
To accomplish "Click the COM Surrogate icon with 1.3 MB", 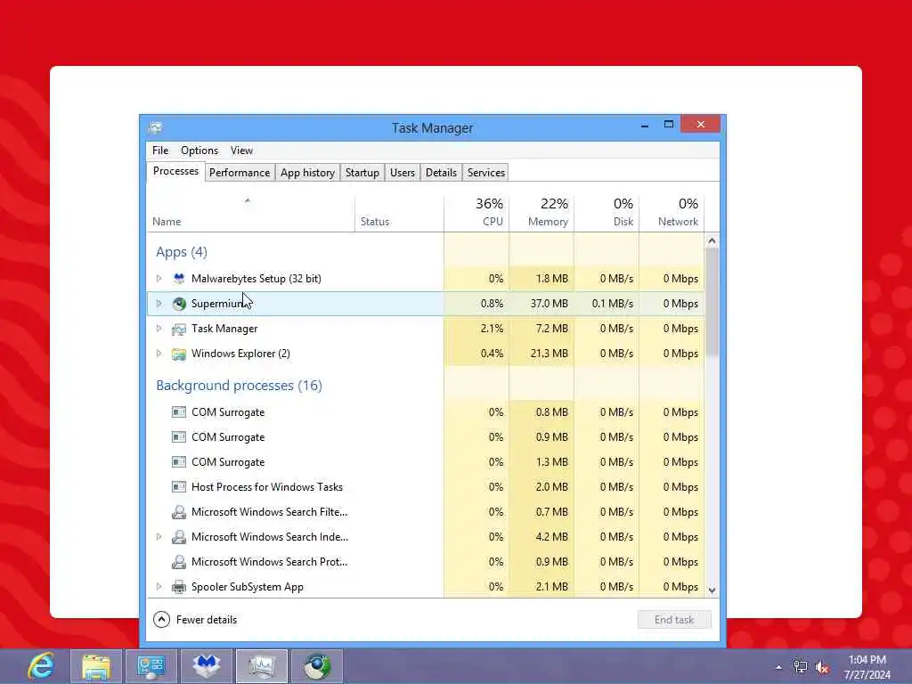I will click(x=178, y=462).
